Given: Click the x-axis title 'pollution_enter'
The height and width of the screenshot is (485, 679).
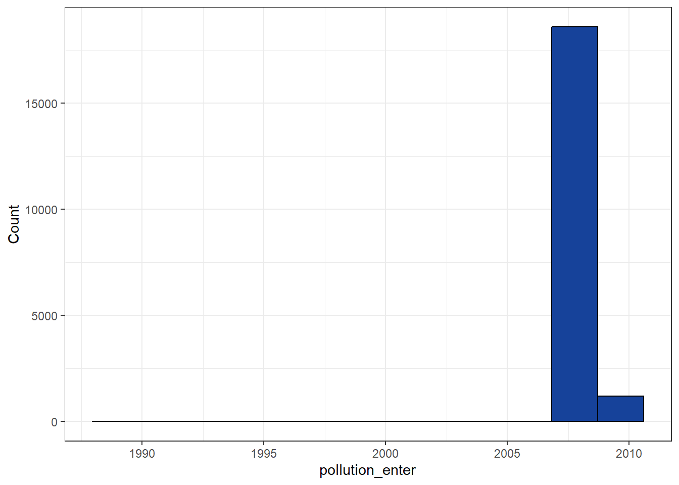Looking at the screenshot, I should click(x=367, y=470).
